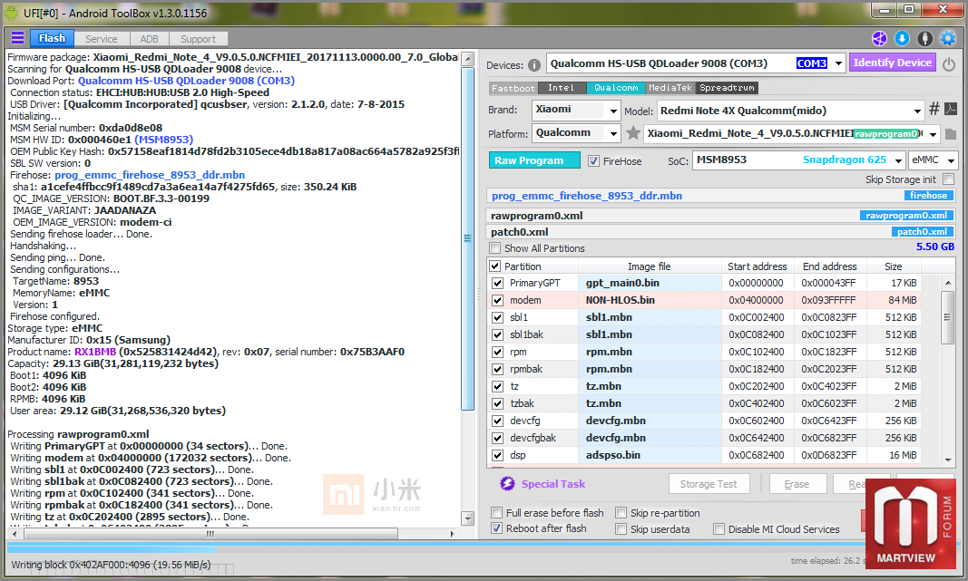Select the Spreadtrum mode tab
Image resolution: width=968 pixels, height=581 pixels.
click(x=727, y=88)
